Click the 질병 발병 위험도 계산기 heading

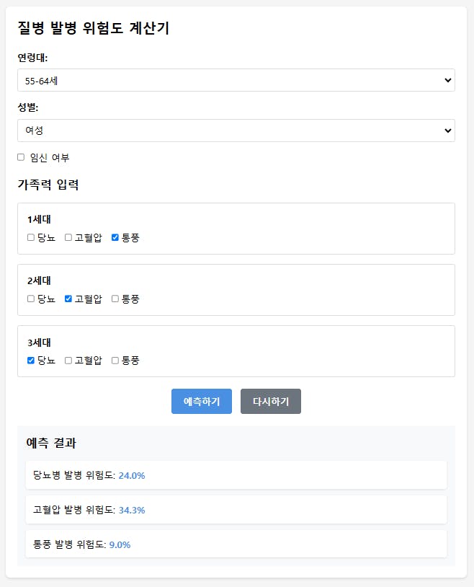pos(94,28)
